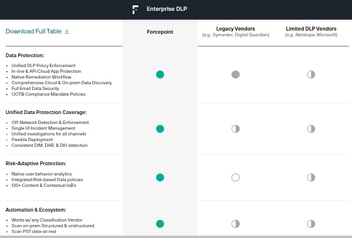The width and height of the screenshot is (352, 238).
Task: Click the Legacy Vendors column heading
Action: (235, 29)
